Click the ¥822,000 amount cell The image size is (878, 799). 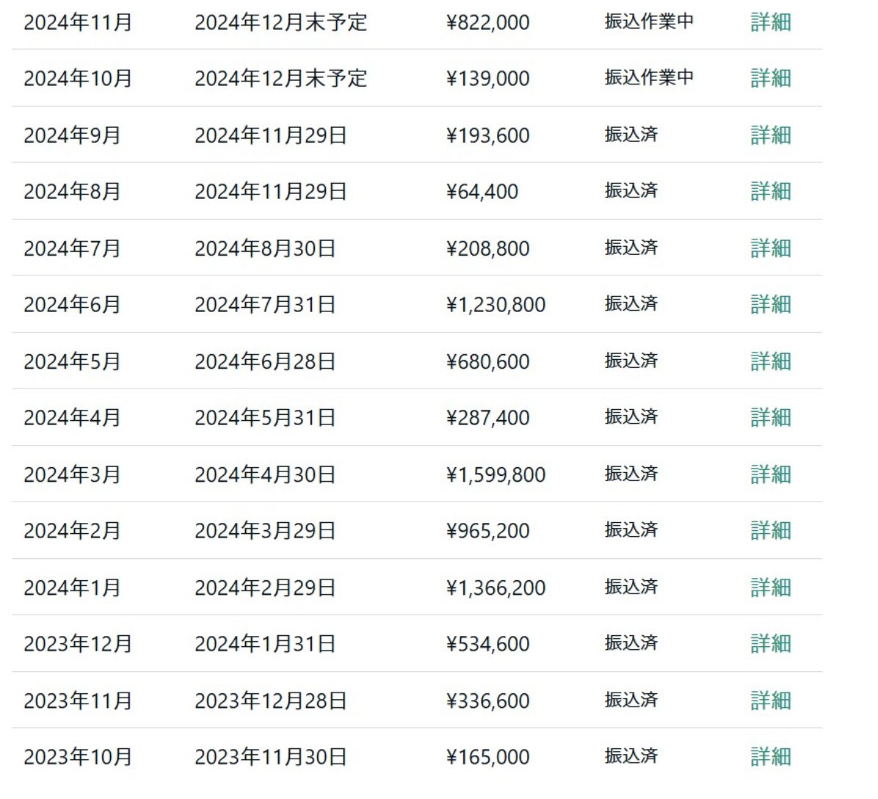pos(487,22)
